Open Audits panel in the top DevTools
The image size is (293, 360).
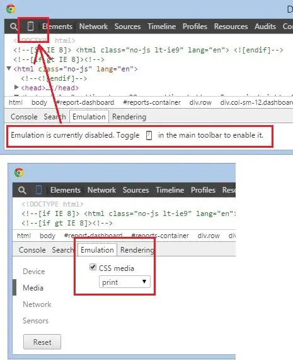pos(265,27)
